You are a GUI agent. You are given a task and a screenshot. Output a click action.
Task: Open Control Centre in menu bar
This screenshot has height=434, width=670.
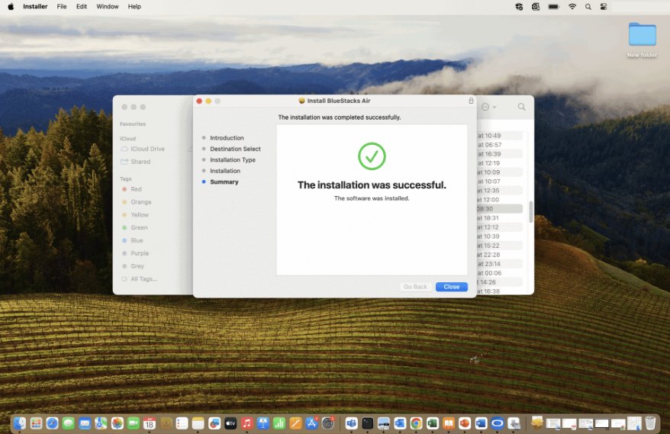click(x=604, y=6)
